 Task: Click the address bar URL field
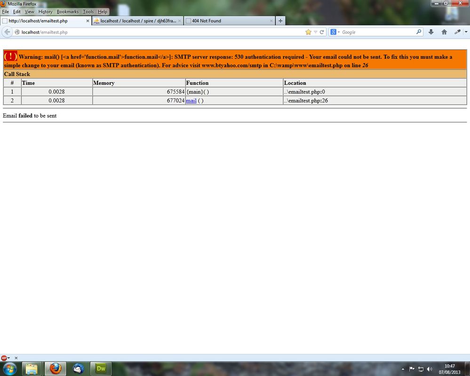[162, 32]
